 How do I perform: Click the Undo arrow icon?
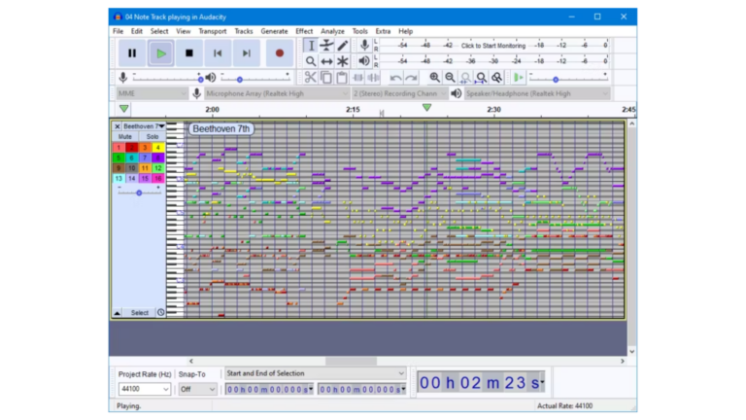tap(395, 77)
